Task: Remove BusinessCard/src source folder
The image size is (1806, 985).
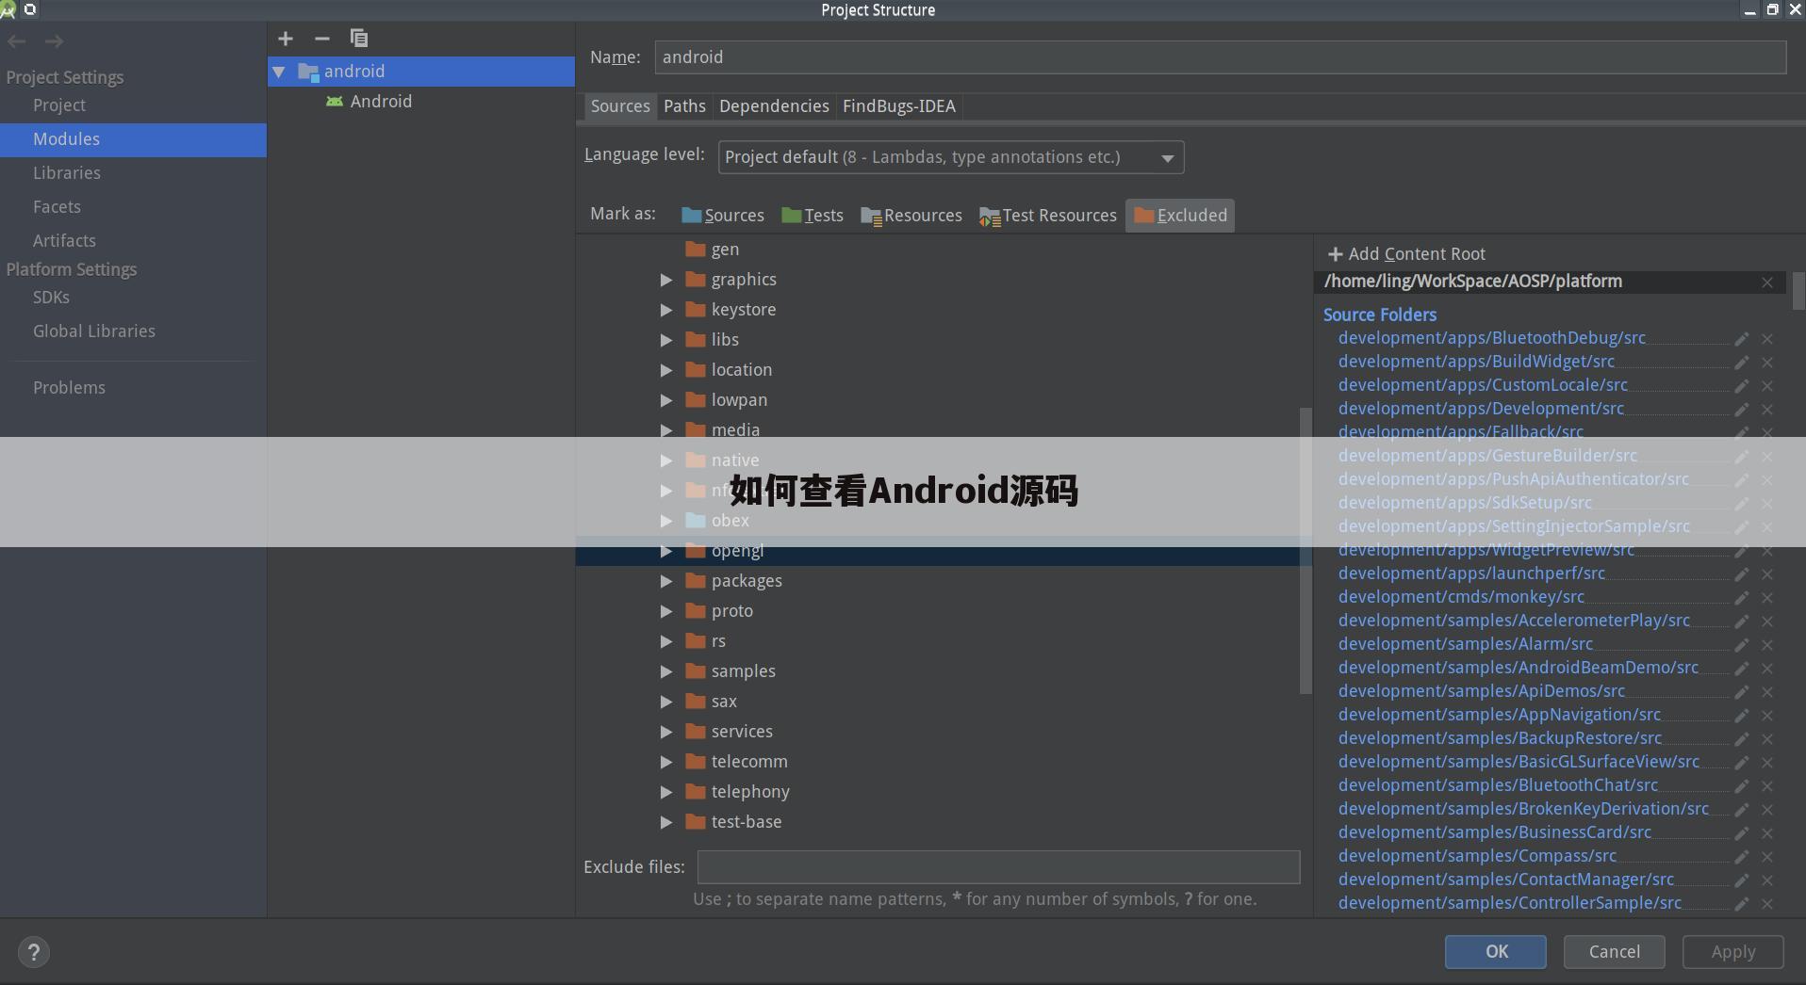Action: 1767,833
